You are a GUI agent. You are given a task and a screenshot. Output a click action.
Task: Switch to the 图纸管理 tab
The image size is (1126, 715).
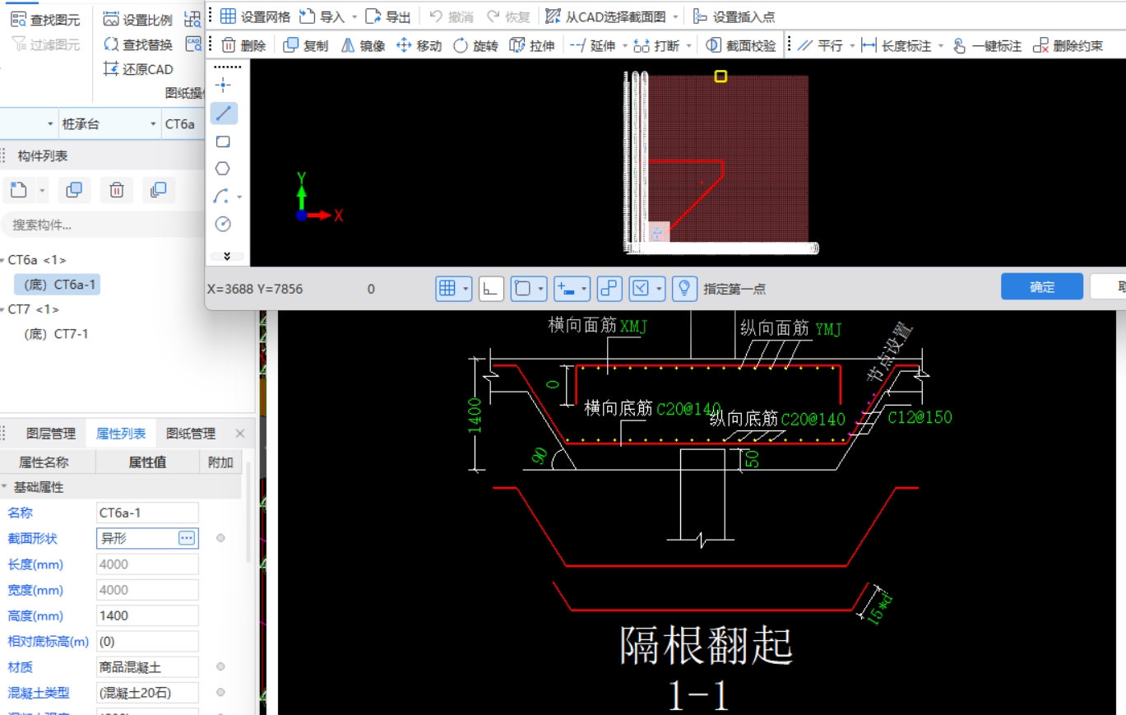[x=191, y=434]
